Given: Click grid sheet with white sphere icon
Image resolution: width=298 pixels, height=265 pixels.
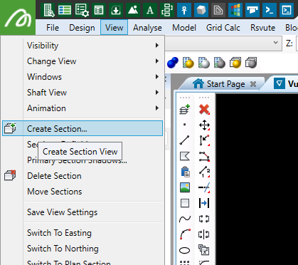Looking at the screenshot, I should [204, 63].
